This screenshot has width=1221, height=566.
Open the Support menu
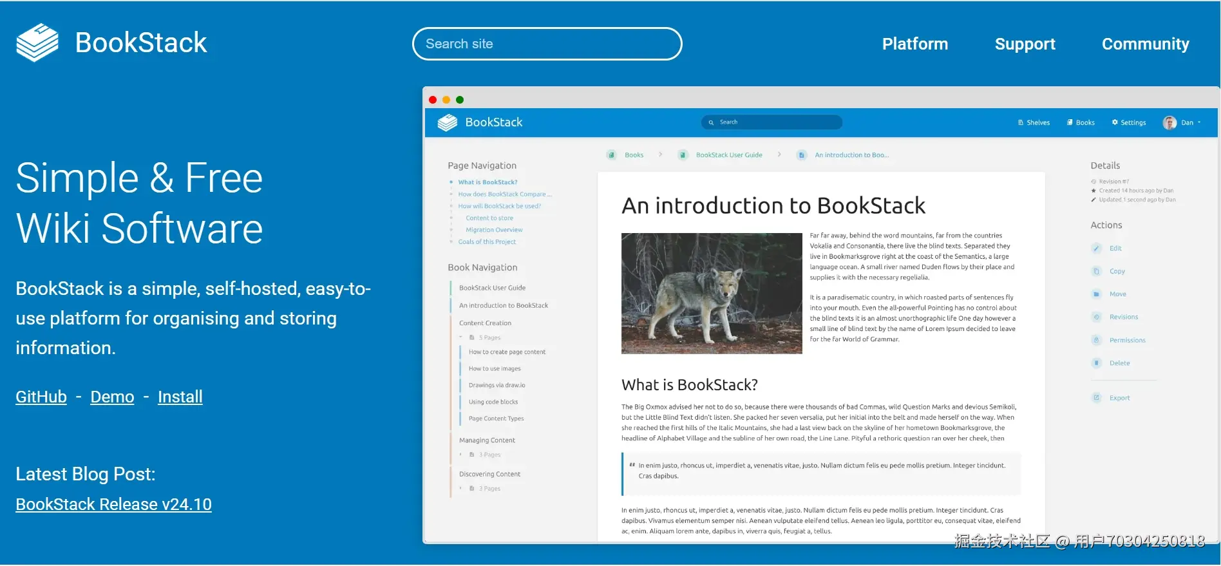(x=1025, y=44)
